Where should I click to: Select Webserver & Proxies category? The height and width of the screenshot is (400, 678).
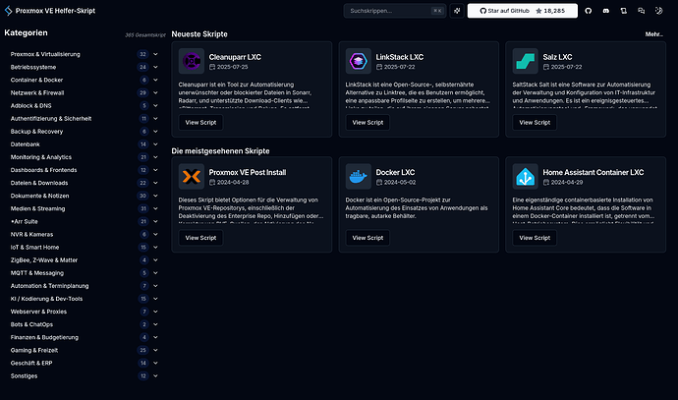pyautogui.click(x=38, y=312)
